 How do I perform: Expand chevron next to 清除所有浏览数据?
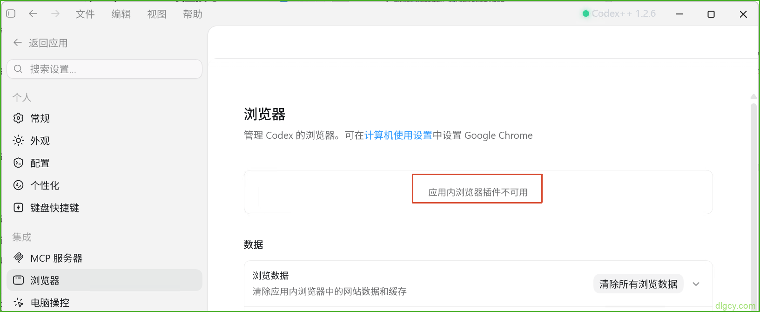point(696,284)
